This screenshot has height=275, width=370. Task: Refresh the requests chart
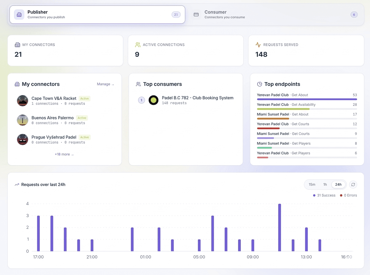point(353,185)
